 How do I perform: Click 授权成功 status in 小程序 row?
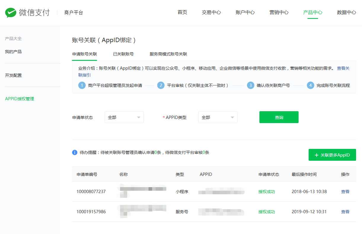point(267,192)
